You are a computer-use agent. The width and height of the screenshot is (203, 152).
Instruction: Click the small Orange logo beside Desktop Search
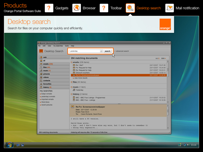click(x=41, y=51)
